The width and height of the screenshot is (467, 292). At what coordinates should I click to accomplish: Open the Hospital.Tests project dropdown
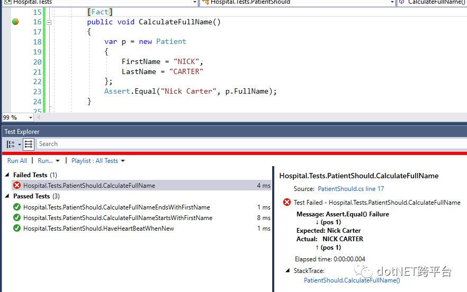[194, 2]
